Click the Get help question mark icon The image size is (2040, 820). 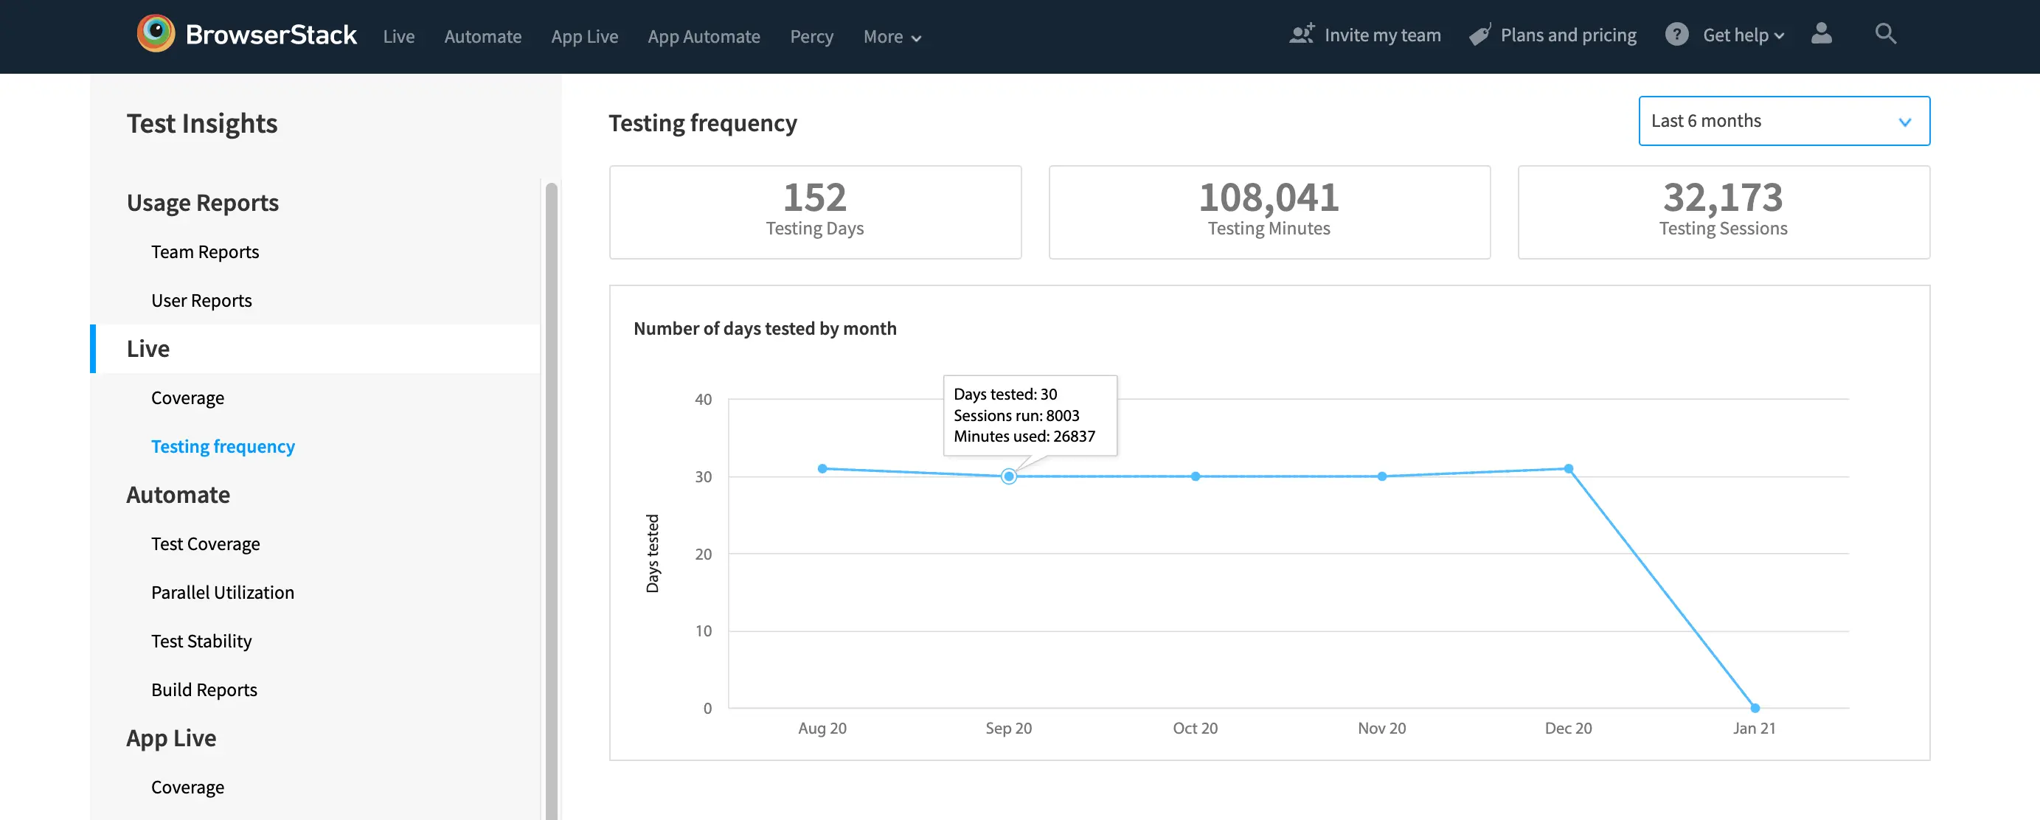point(1676,35)
